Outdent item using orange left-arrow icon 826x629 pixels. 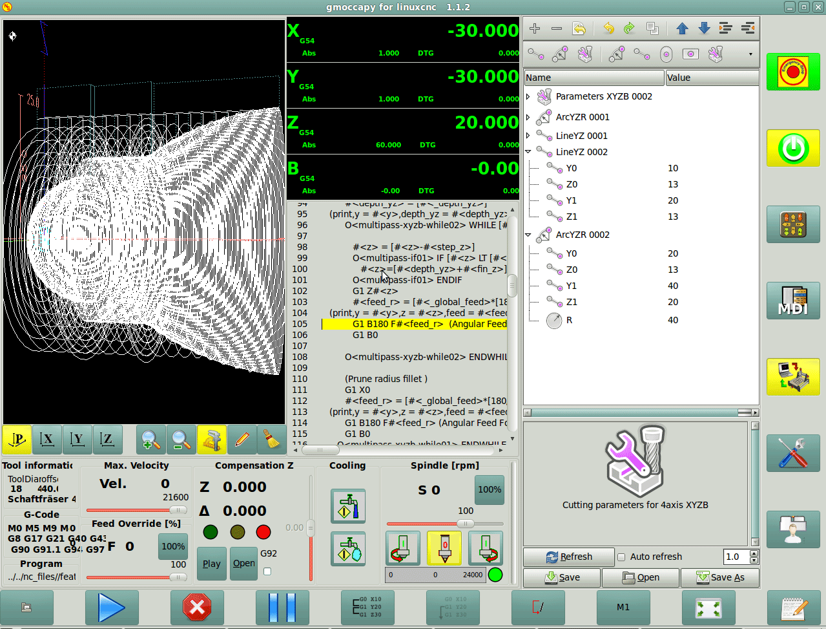tap(748, 28)
